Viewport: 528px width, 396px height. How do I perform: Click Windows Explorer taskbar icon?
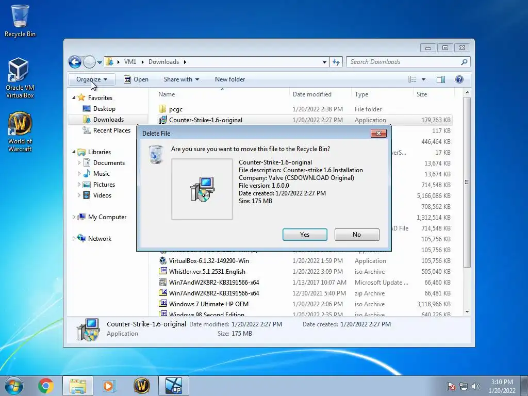point(78,386)
